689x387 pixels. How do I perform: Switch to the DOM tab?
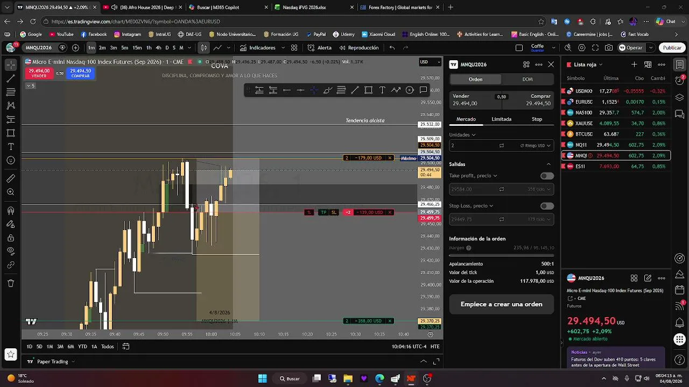point(528,80)
